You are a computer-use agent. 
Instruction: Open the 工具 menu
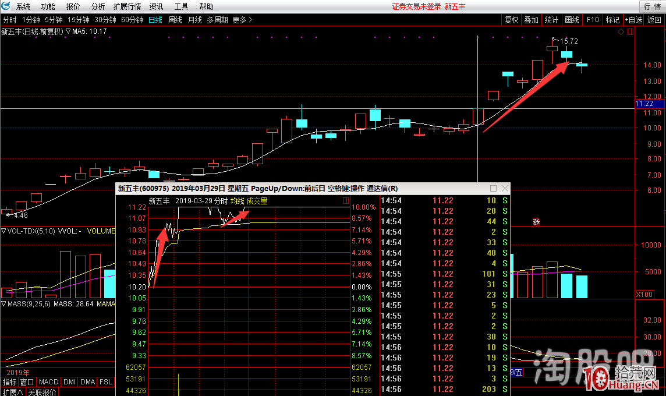[x=182, y=7]
